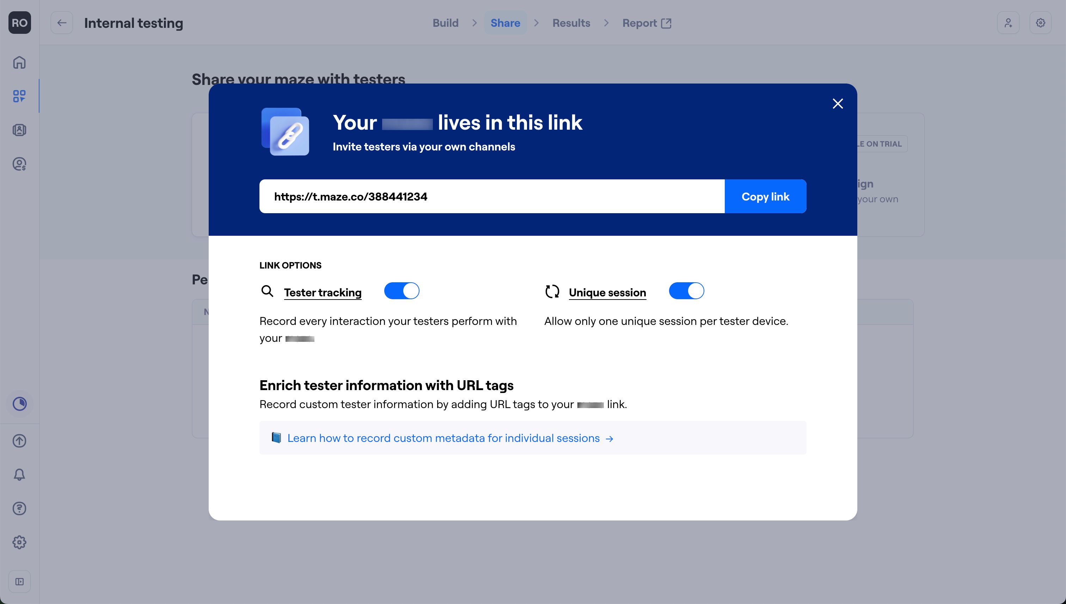Screen dimensions: 1066x604
Task: Open sidebar settings gear icon
Action: [19, 542]
